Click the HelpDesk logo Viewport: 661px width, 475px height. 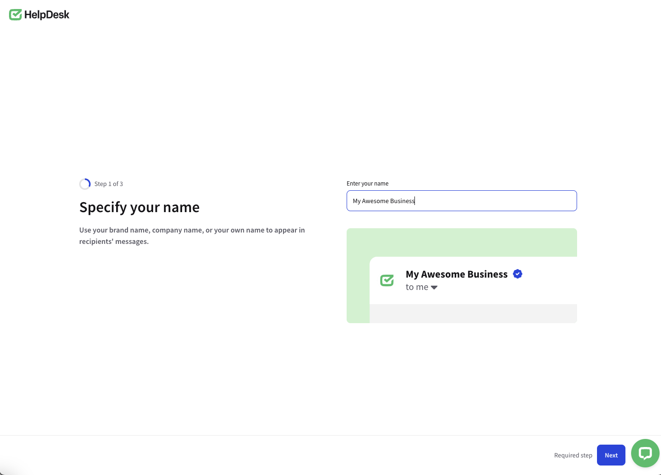39,15
